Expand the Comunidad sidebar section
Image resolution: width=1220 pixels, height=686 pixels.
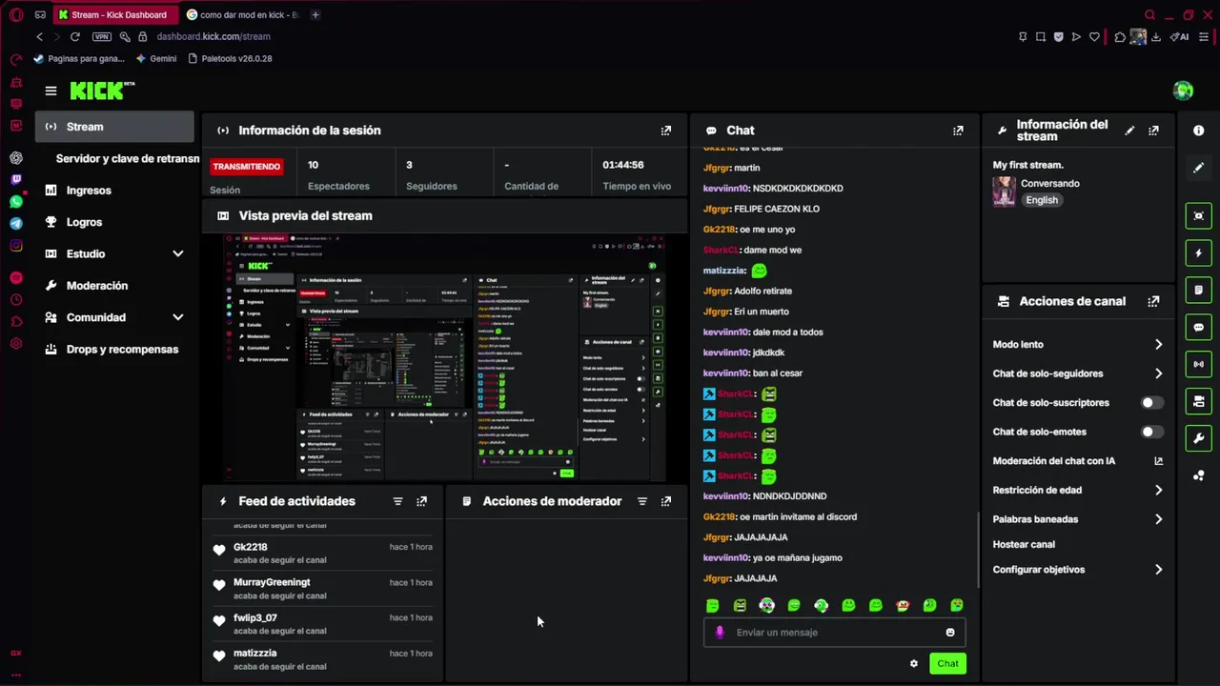tap(177, 317)
